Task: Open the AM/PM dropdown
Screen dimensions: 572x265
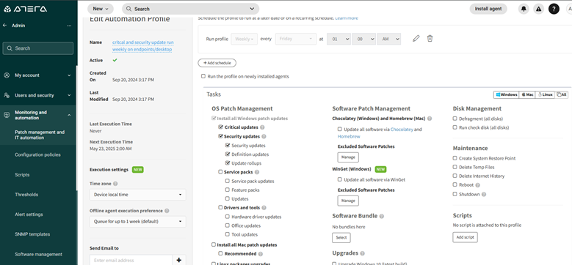Action: click(x=389, y=39)
